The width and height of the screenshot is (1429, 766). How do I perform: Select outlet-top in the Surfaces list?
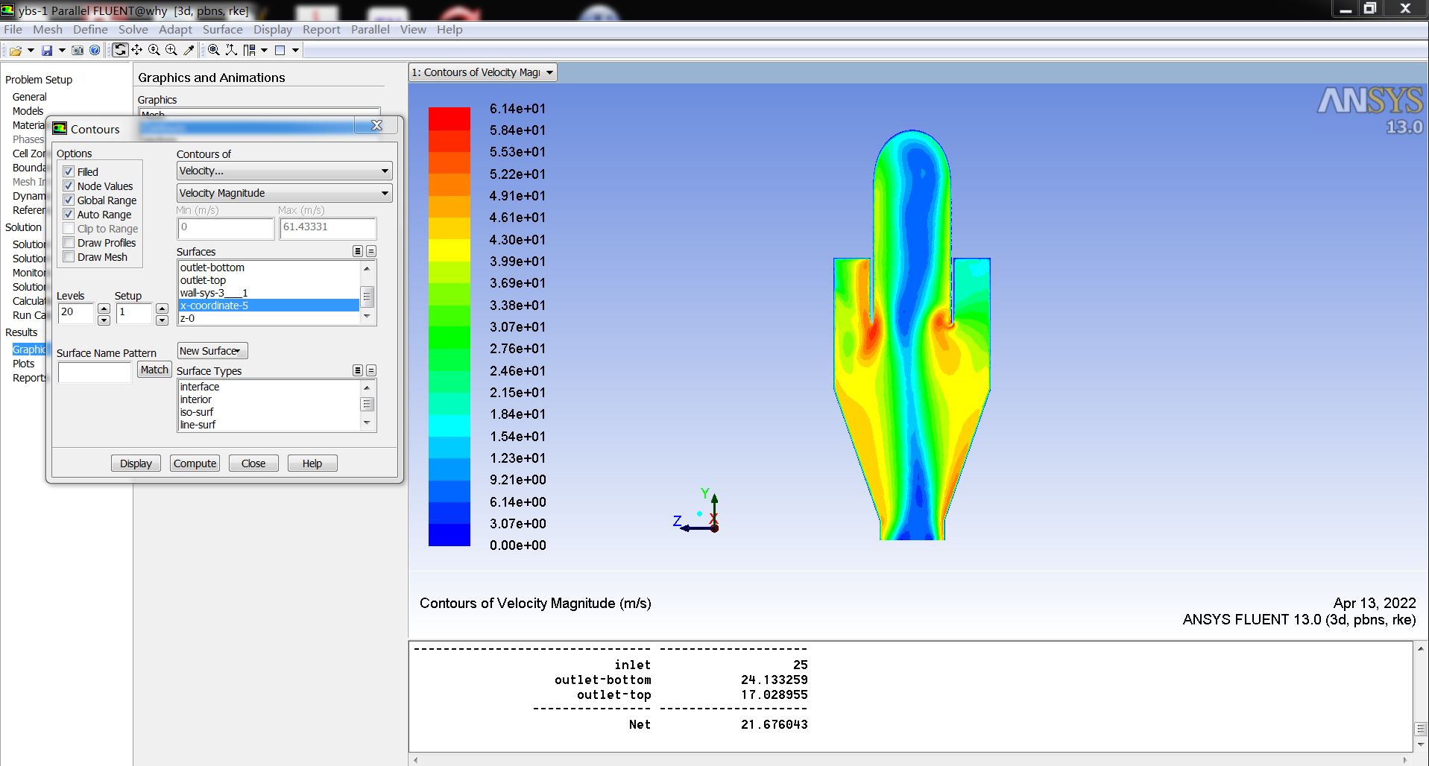(203, 280)
